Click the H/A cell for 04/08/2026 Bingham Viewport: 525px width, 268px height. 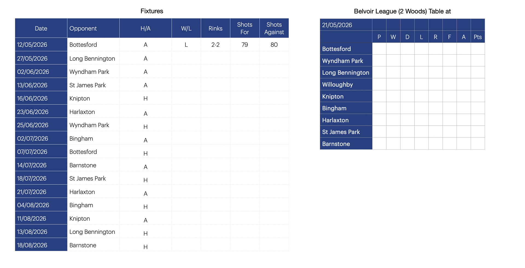(x=145, y=205)
